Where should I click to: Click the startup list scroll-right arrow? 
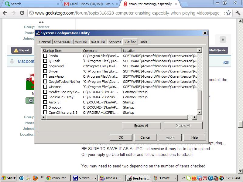point(195,117)
